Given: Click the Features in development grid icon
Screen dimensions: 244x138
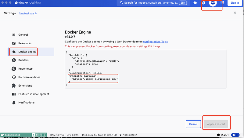Looking at the screenshot, I should (14, 94).
